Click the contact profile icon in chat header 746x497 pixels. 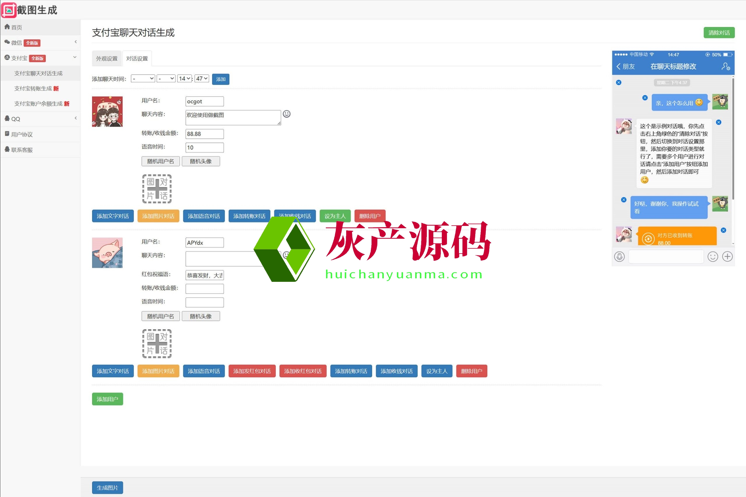pyautogui.click(x=726, y=67)
